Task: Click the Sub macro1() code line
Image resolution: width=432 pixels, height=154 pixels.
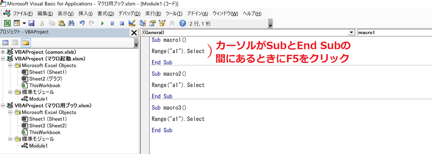Action: click(x=169, y=40)
